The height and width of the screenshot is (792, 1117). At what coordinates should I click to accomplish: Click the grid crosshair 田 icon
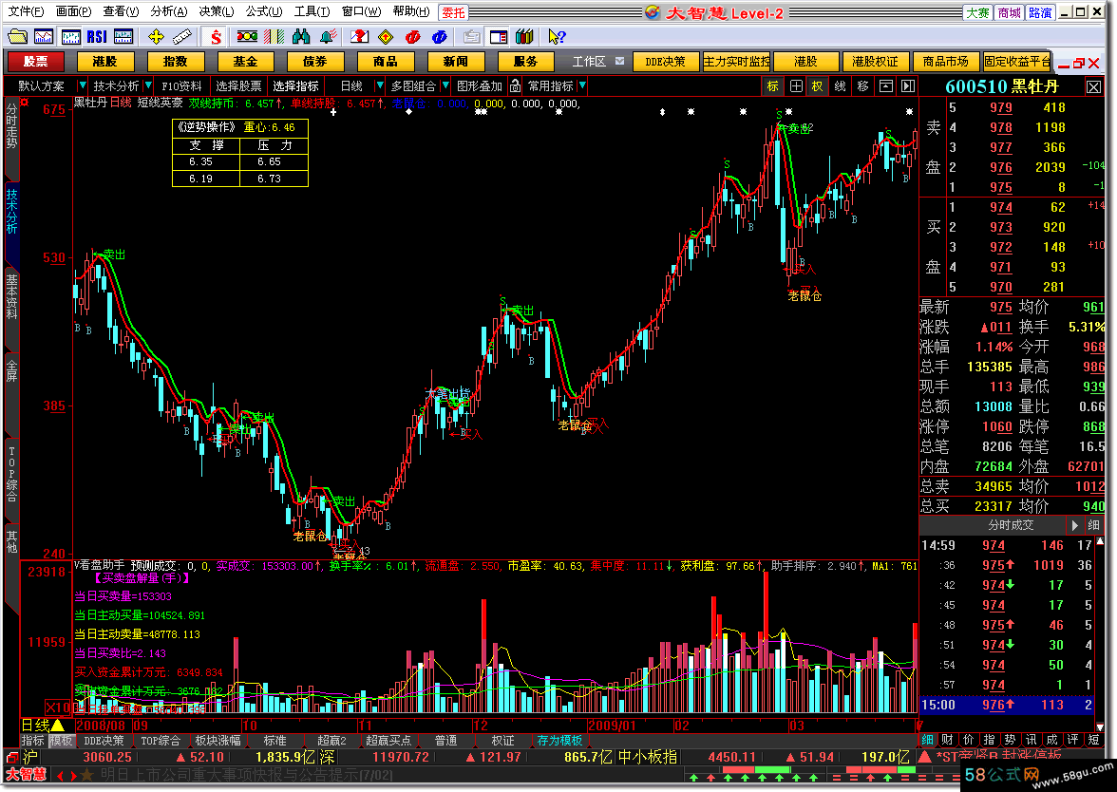click(x=796, y=86)
